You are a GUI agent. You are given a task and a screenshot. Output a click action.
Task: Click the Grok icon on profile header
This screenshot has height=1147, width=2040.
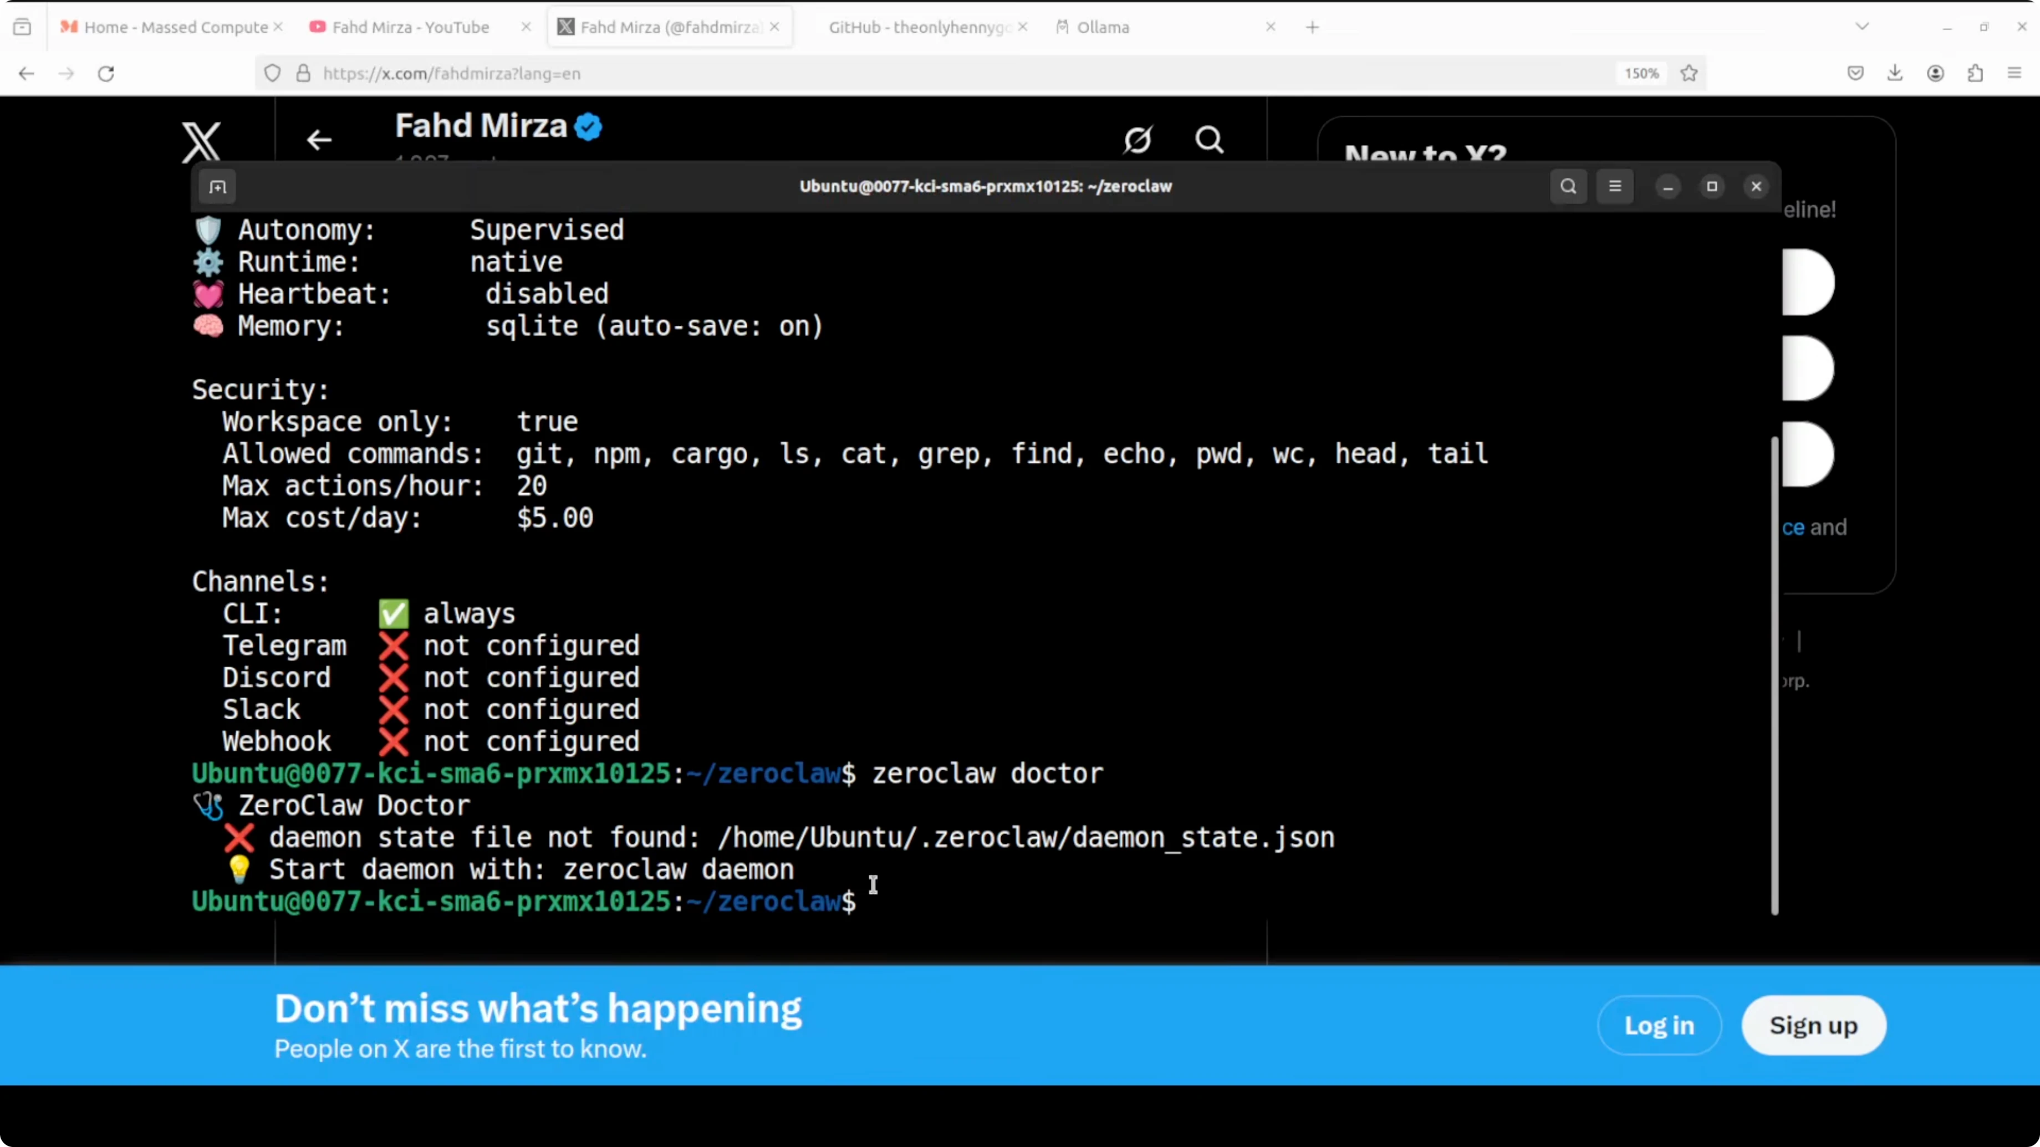coord(1138,140)
